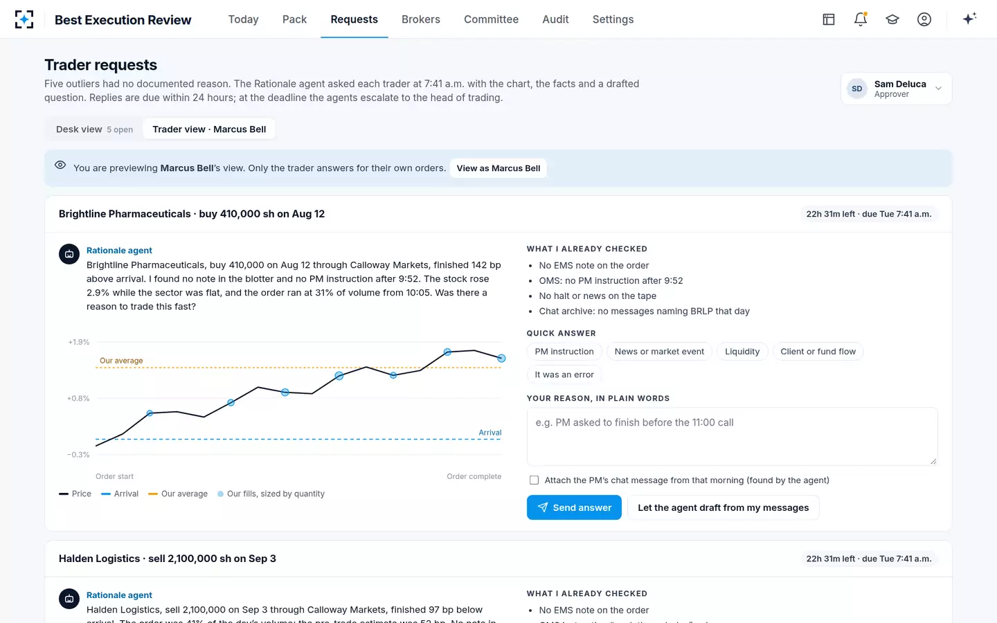Launch the AI sparkle assistant icon
This screenshot has height=623, width=997.
click(x=969, y=19)
